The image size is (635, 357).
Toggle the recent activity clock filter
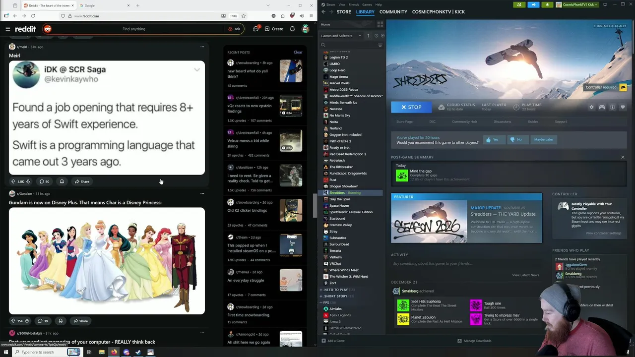(x=376, y=36)
